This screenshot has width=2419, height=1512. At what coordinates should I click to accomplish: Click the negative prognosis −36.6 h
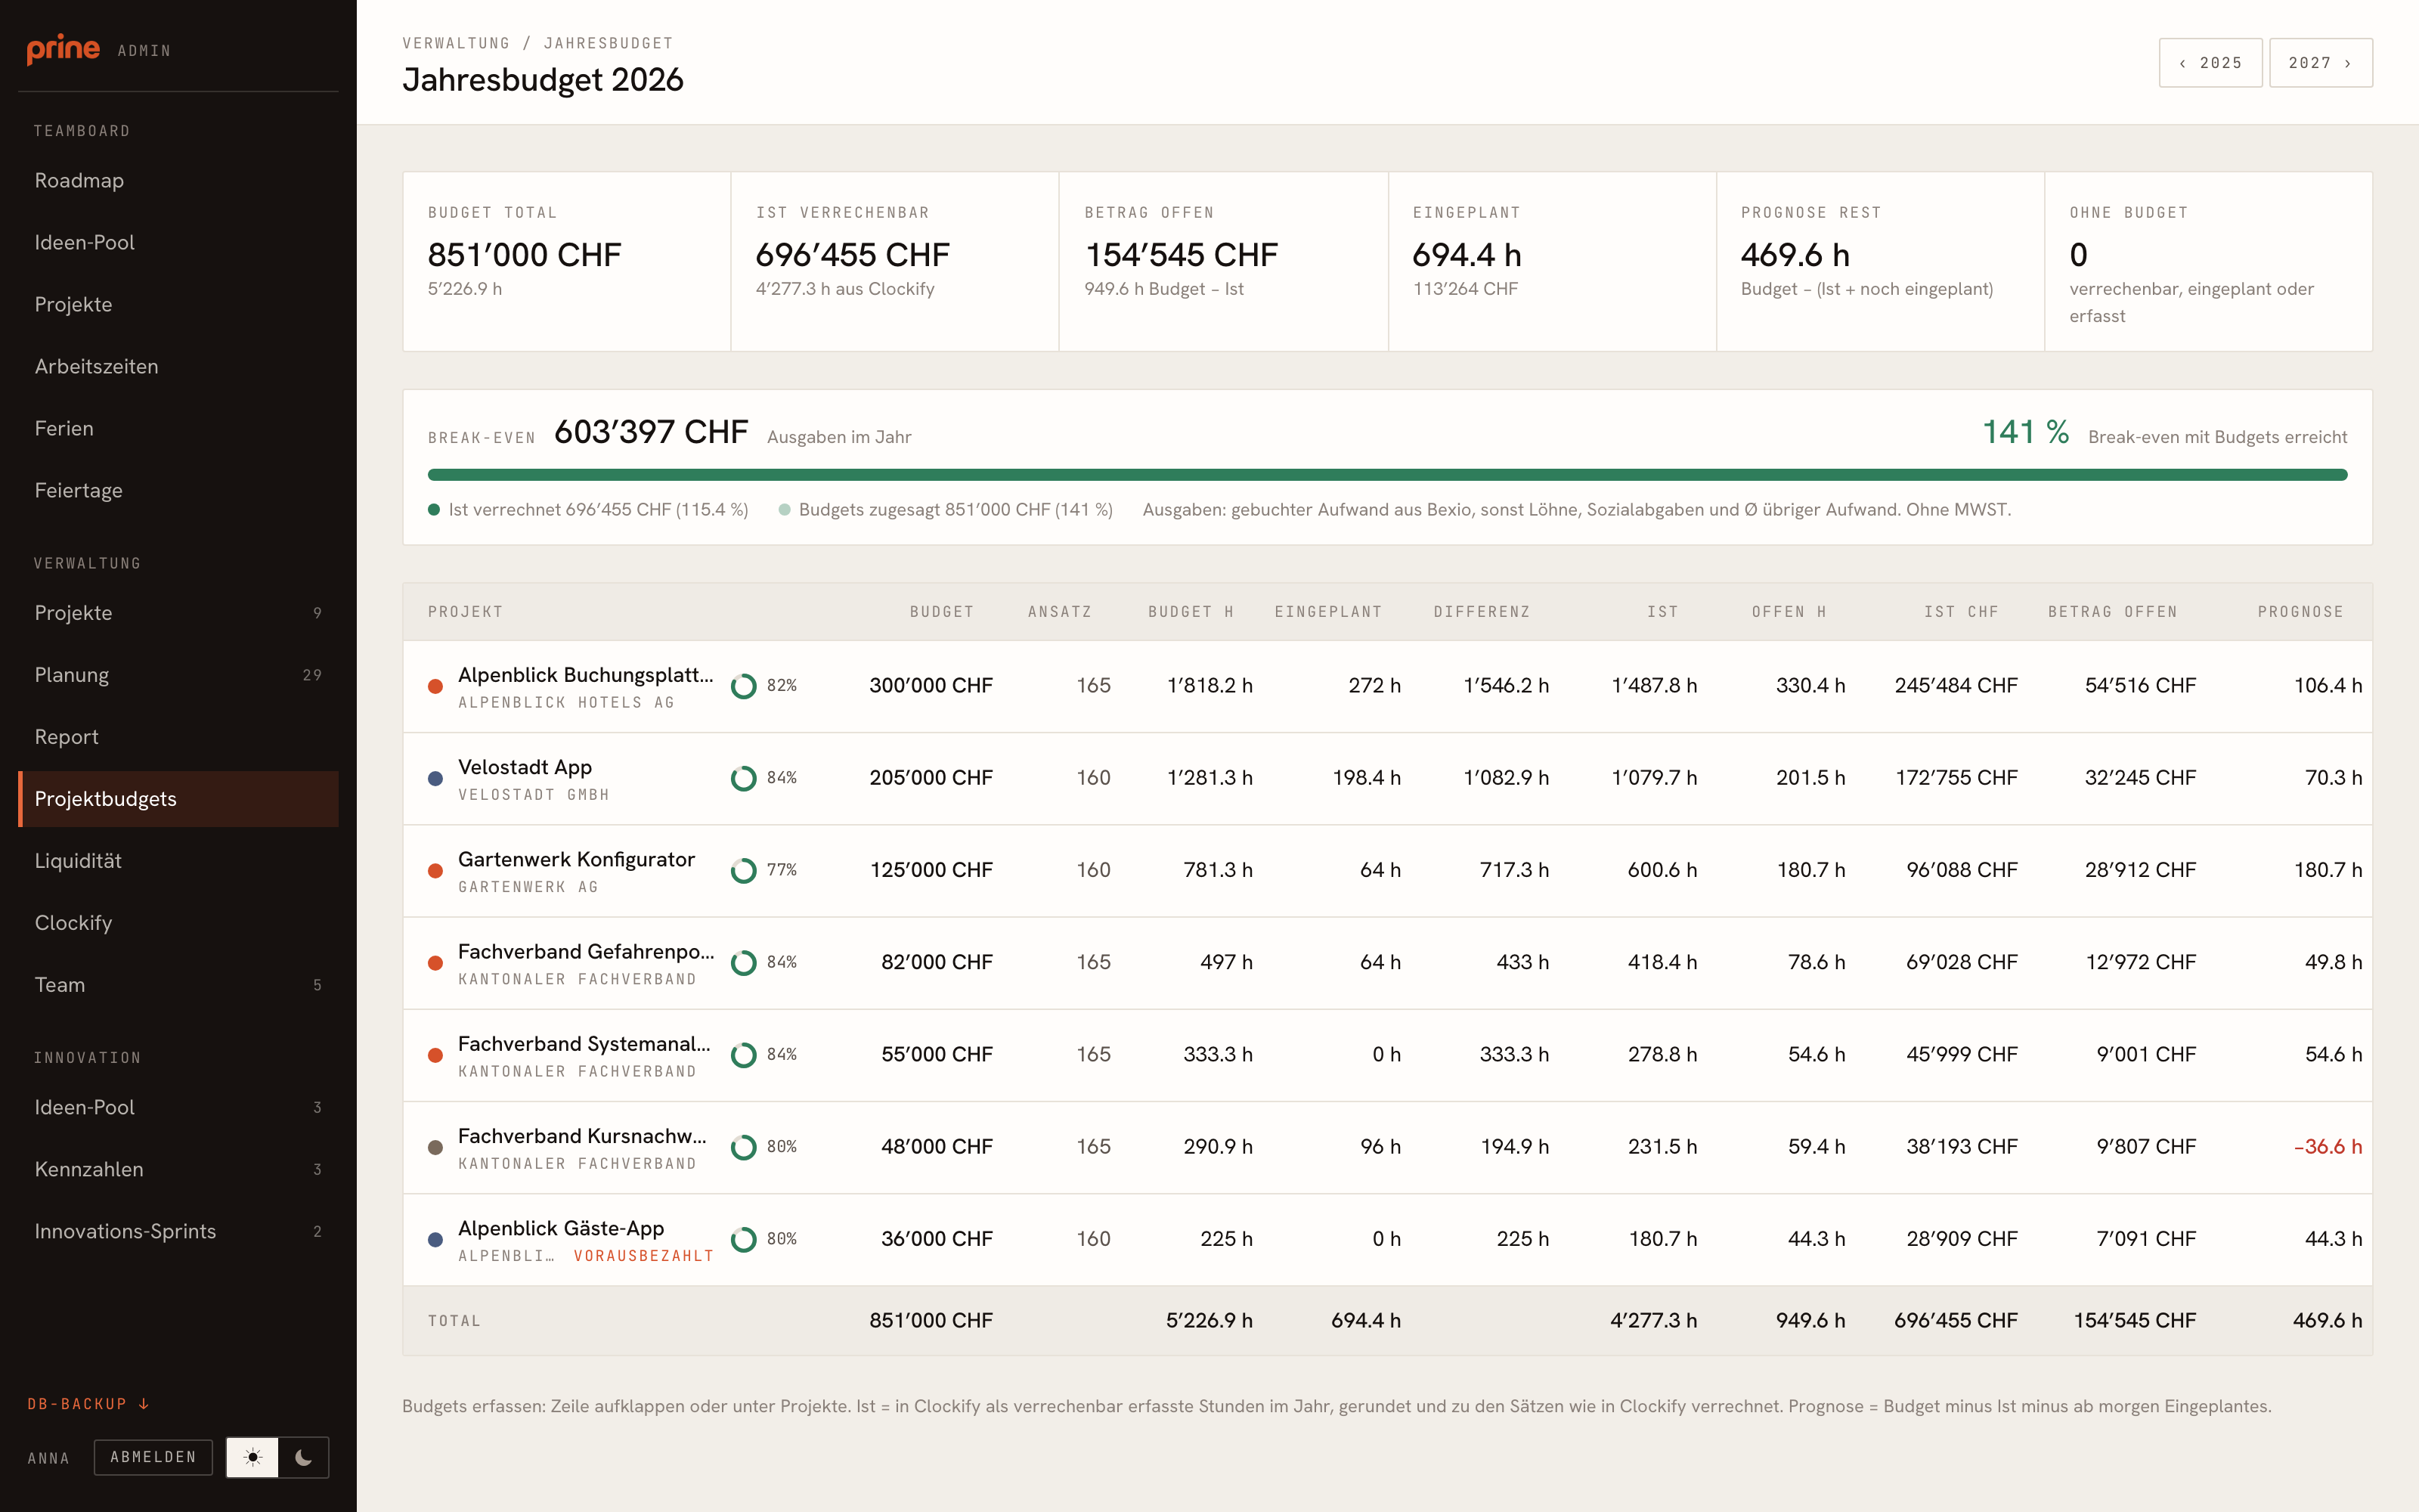click(2328, 1147)
